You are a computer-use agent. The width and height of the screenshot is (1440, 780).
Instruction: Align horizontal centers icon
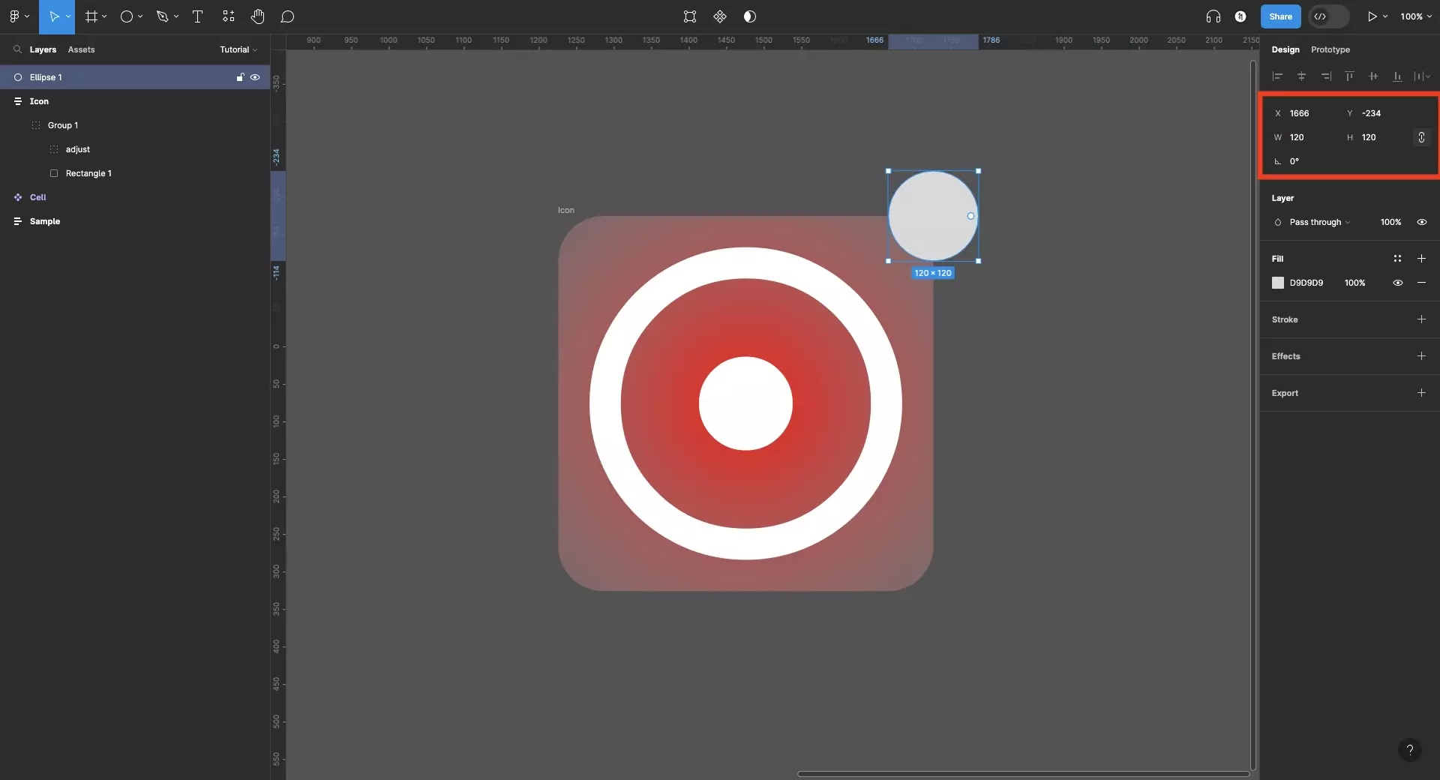(1302, 76)
